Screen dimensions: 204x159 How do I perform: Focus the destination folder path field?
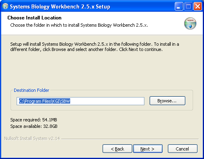coord(80,101)
